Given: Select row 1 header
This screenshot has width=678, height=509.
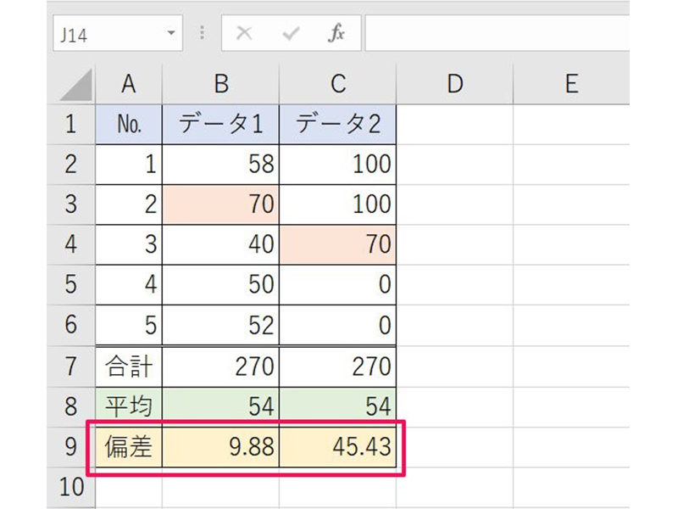Looking at the screenshot, I should (71, 124).
